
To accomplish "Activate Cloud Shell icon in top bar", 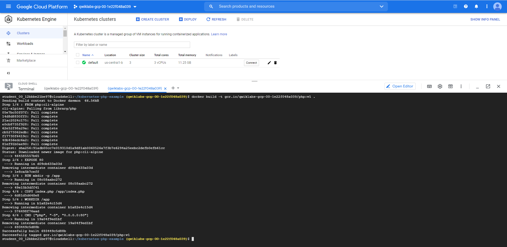I will tap(455, 6).
